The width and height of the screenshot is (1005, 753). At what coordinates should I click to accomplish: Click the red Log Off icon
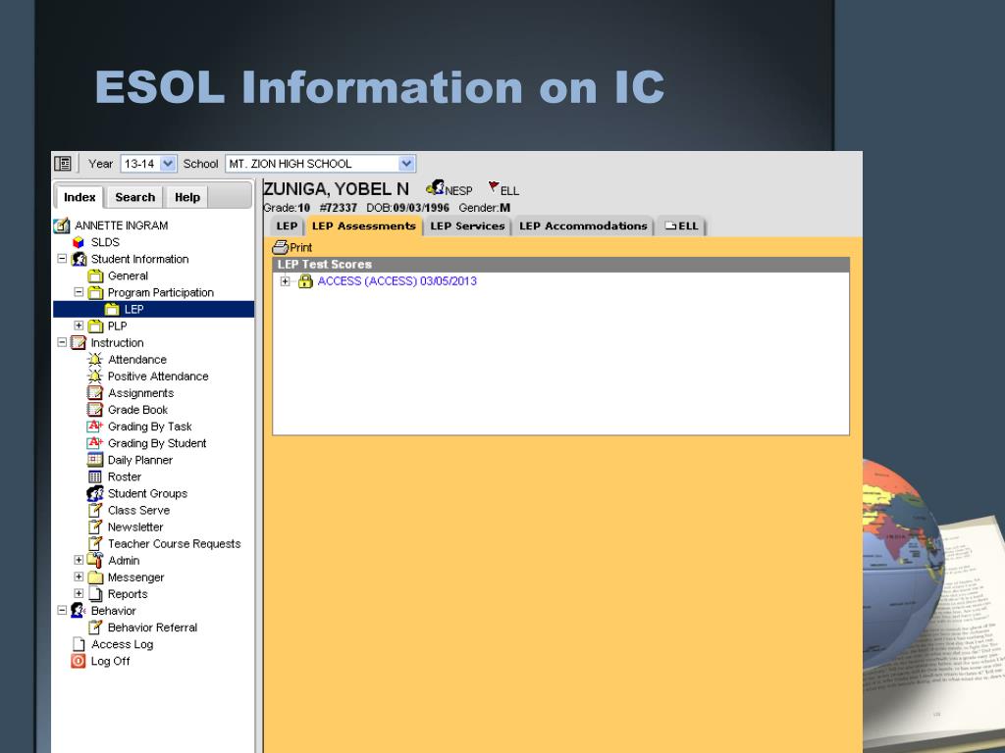coord(79,661)
